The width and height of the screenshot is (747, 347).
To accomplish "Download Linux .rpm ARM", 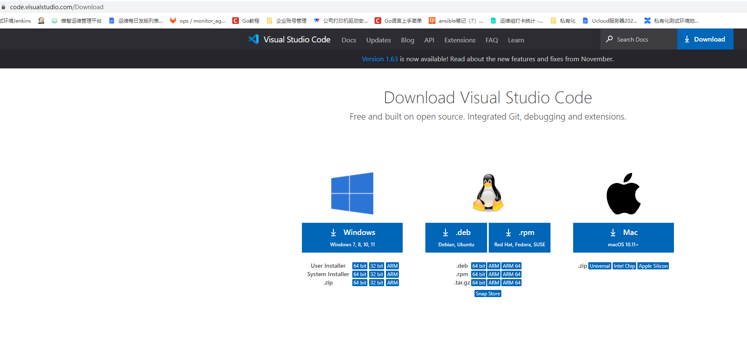I will pos(494,274).
